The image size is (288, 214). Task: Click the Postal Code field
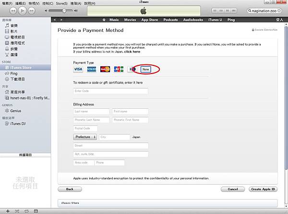click(x=85, y=128)
